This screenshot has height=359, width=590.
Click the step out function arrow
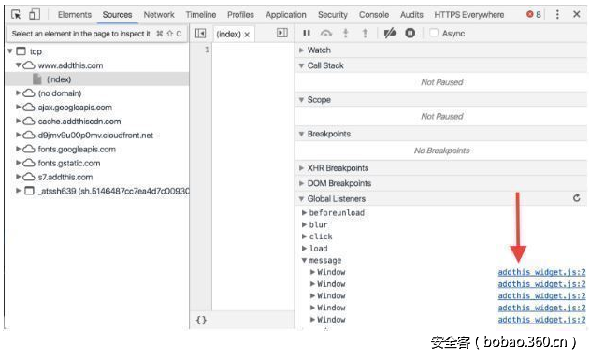tap(365, 34)
